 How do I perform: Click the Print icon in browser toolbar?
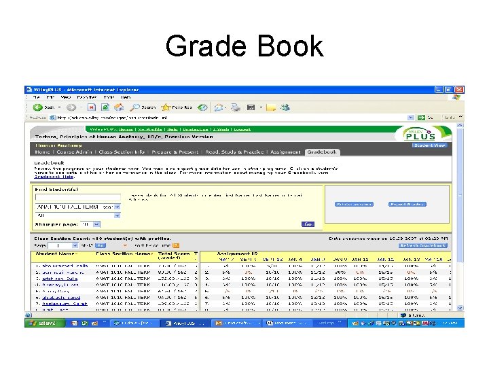point(236,107)
